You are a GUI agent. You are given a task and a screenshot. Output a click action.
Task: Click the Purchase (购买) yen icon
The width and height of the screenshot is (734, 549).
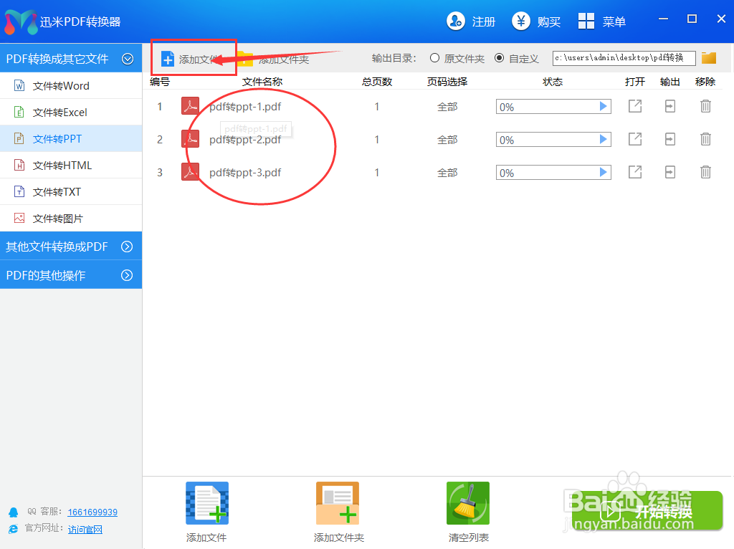click(x=520, y=21)
